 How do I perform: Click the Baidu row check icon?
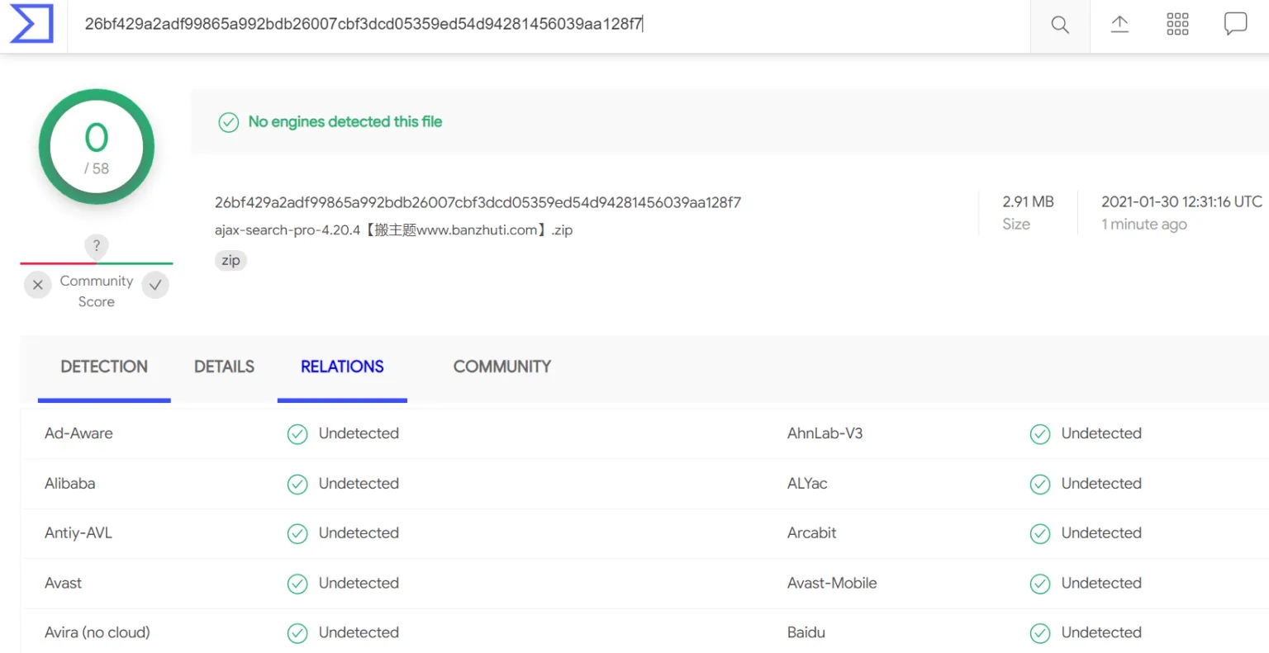pos(1040,633)
